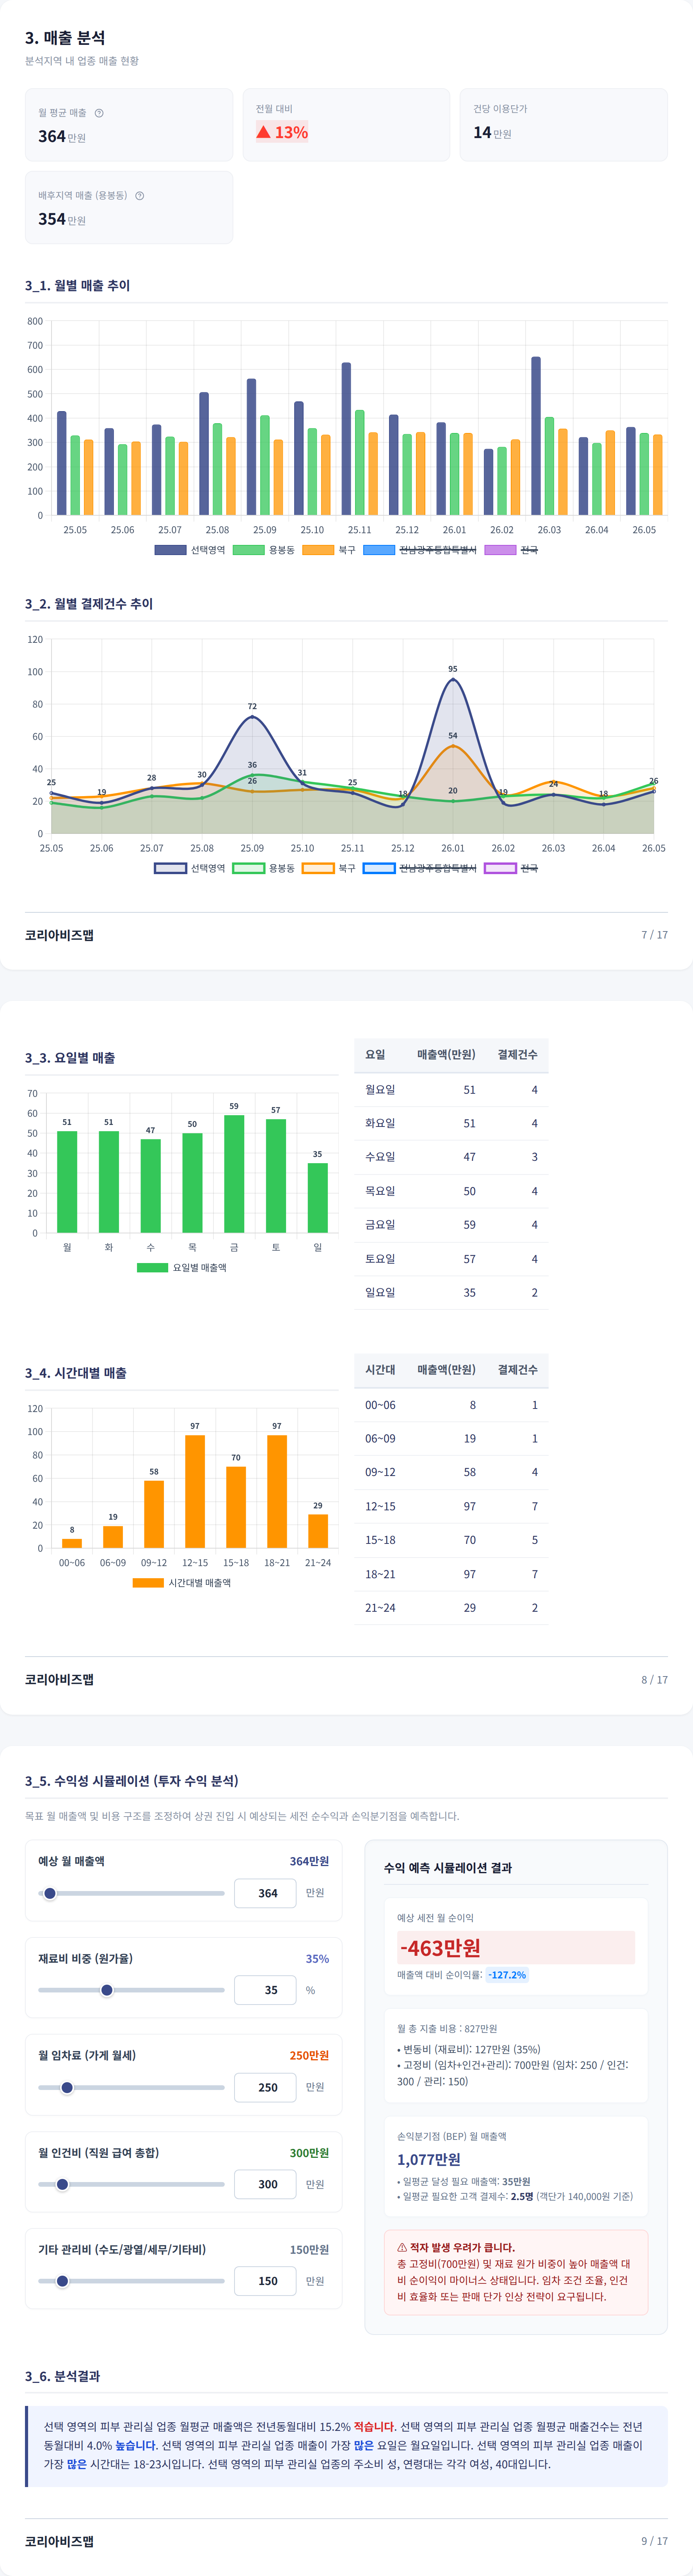693x2576 pixels.
Task: Select the 09~12 table row
Action: (x=451, y=1473)
